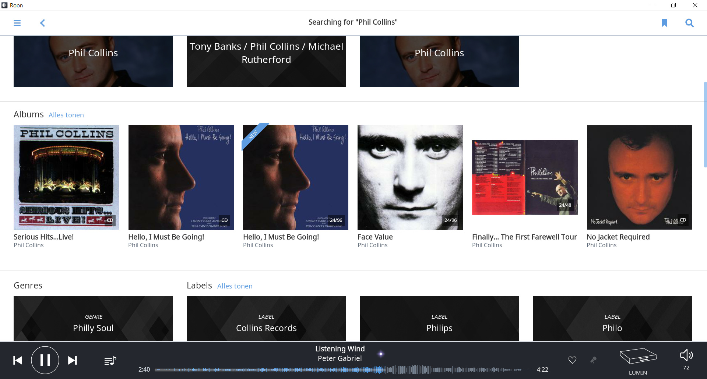Click the elapsed time 2:40
This screenshot has height=379, width=707.
[x=144, y=369]
